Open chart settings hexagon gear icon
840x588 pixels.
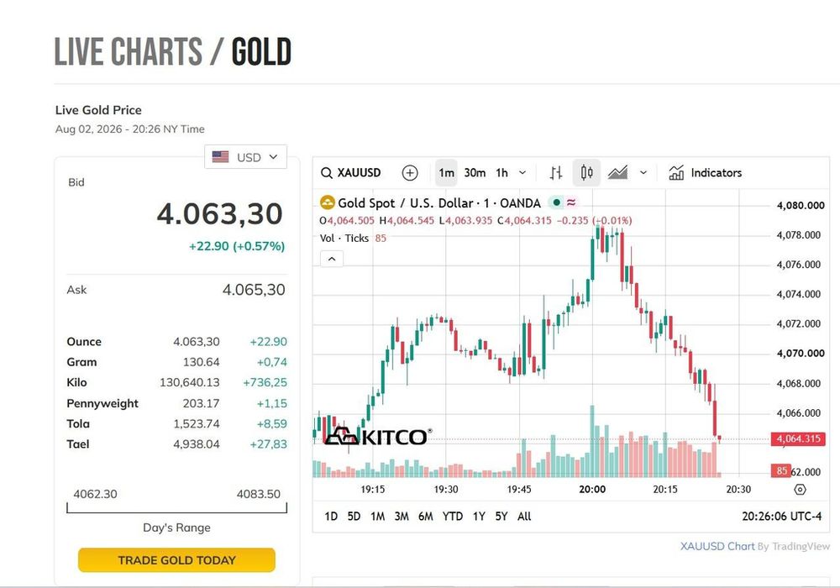coord(800,490)
